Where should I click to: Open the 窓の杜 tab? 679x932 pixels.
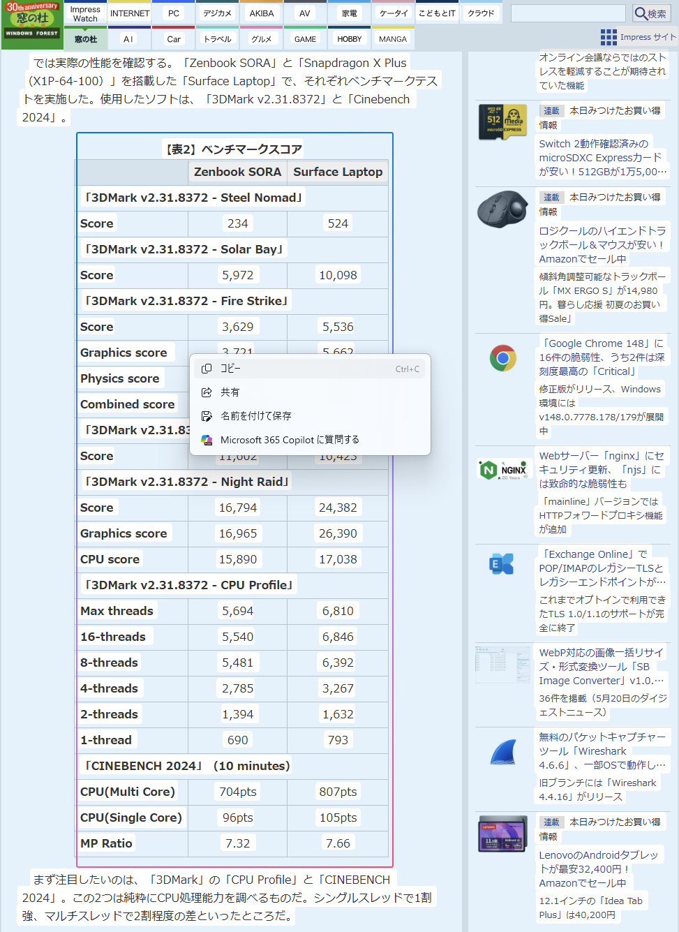[86, 39]
